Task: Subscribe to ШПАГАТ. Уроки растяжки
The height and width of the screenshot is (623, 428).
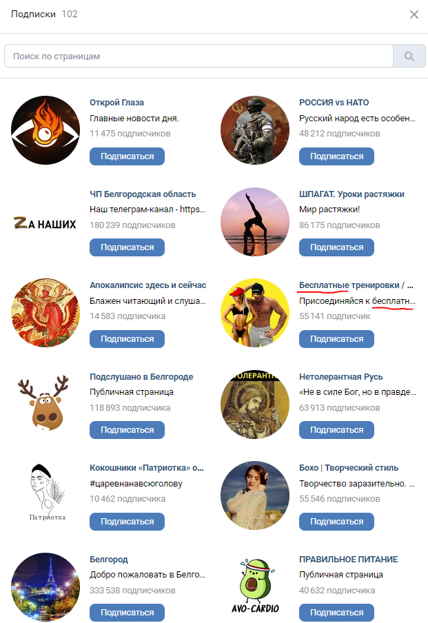Action: 336,247
